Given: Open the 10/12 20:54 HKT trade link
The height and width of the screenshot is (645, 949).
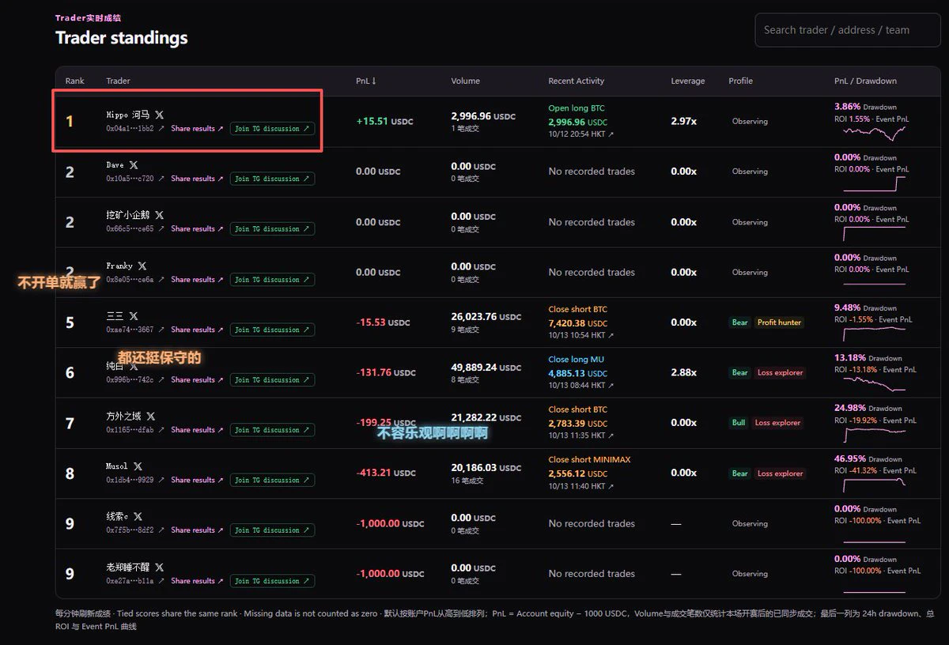Looking at the screenshot, I should (581, 134).
